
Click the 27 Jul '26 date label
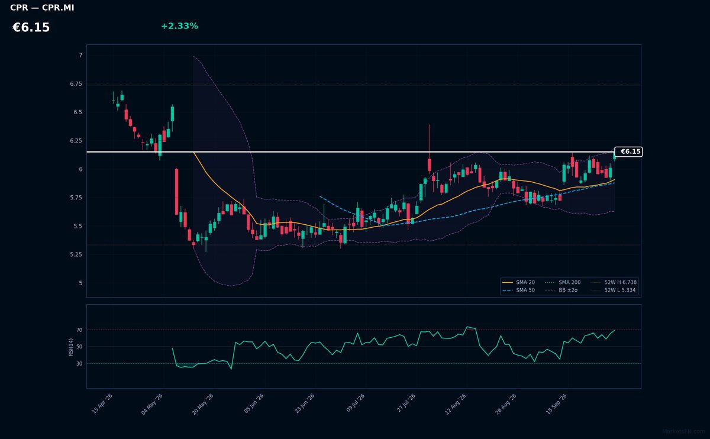(x=405, y=404)
